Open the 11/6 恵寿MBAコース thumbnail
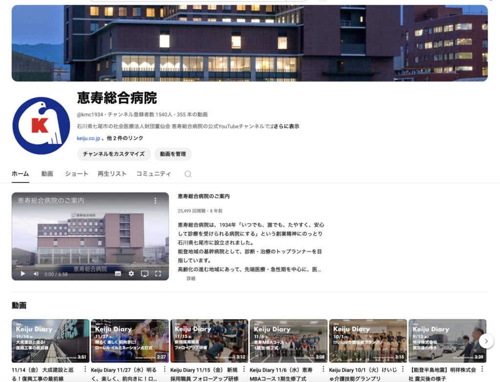 coord(289,341)
